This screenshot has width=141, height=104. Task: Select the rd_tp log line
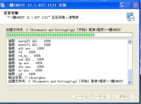[x=24, y=56]
